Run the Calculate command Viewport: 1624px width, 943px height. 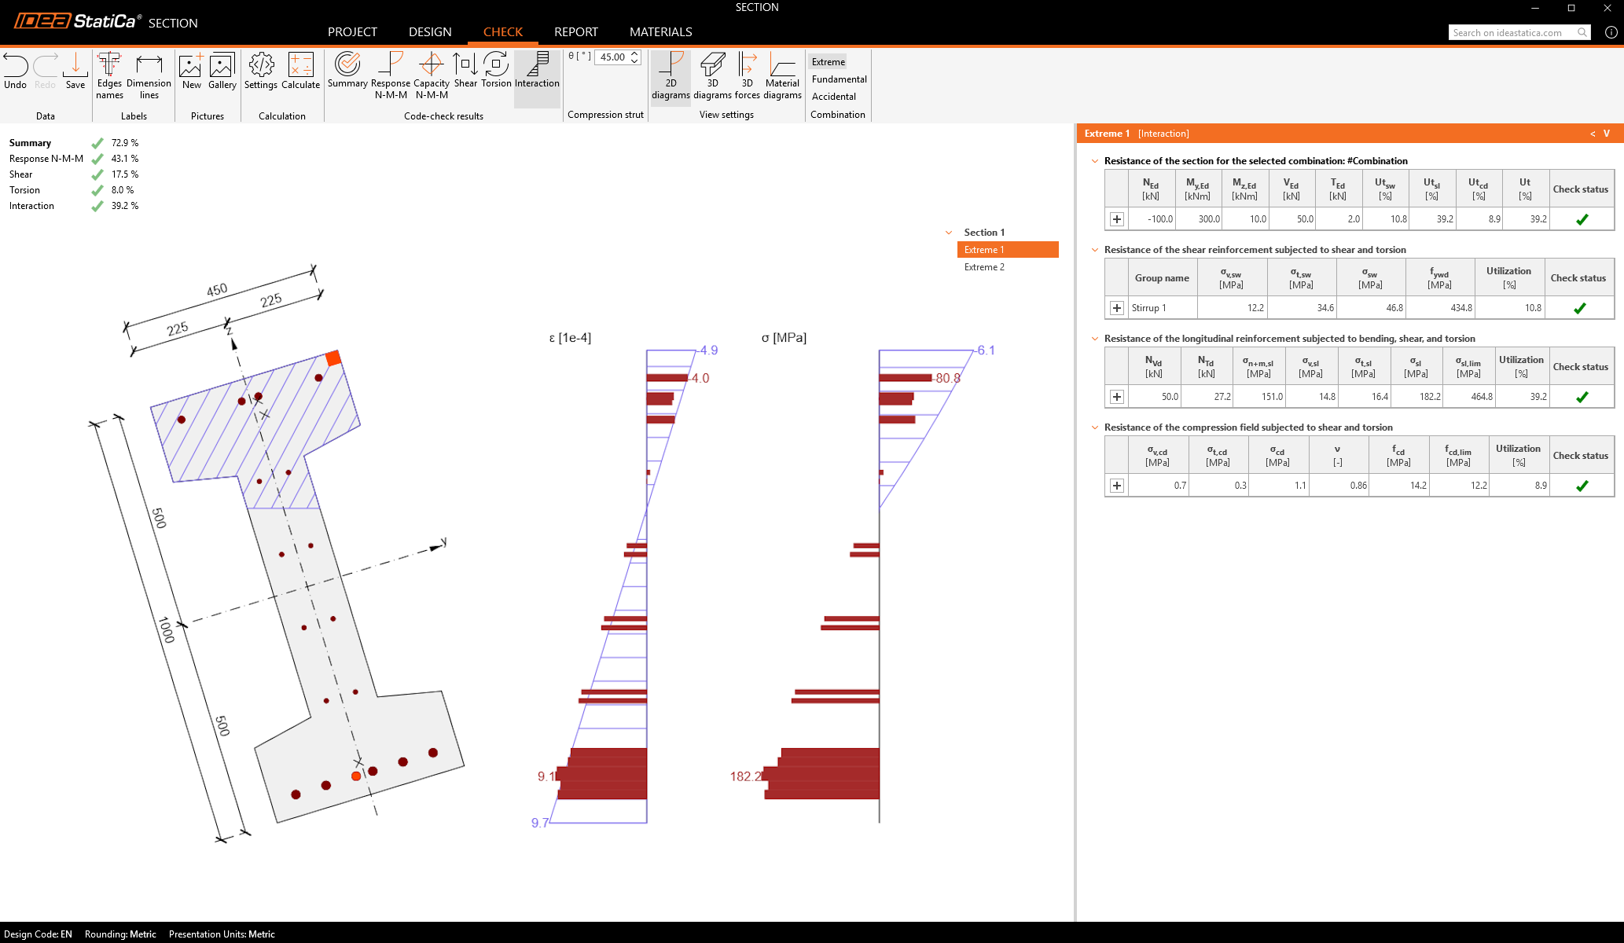point(301,71)
